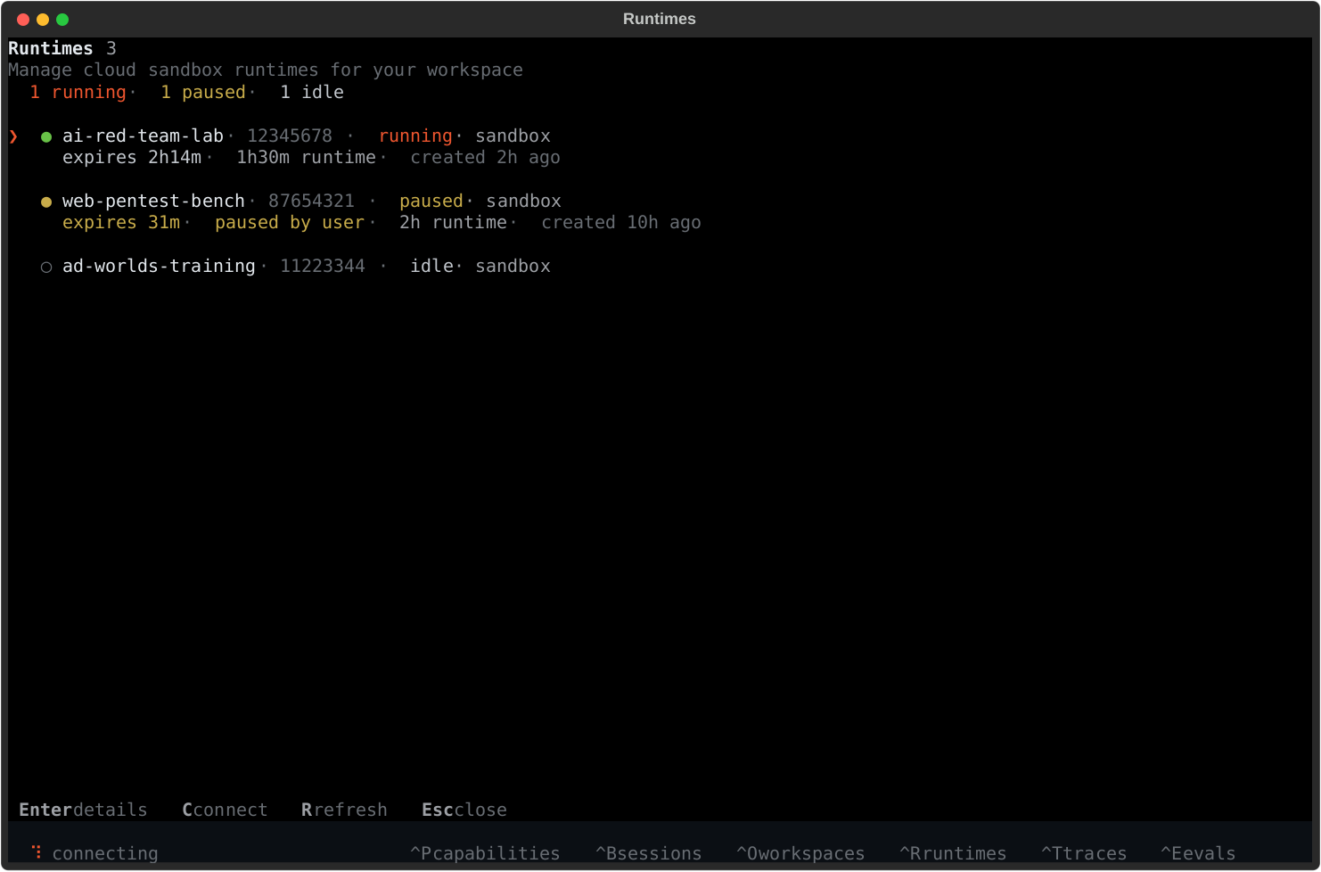The width and height of the screenshot is (1321, 872).
Task: Switch to the sessions panel via ^B
Action: click(x=648, y=852)
